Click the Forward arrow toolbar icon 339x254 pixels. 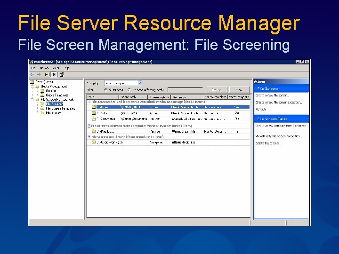(x=39, y=74)
